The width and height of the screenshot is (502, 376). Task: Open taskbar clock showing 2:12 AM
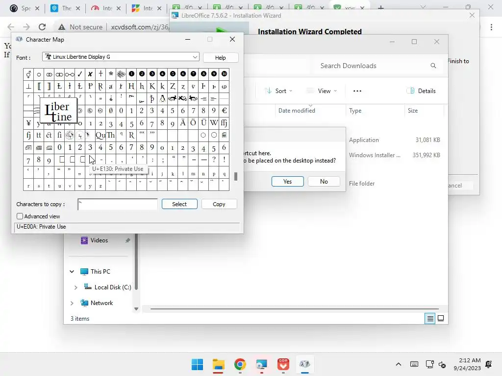pyautogui.click(x=467, y=364)
